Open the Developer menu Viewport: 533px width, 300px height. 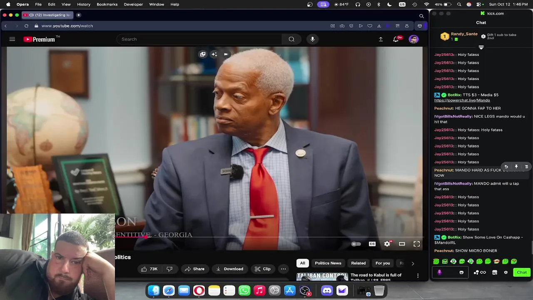(x=133, y=4)
